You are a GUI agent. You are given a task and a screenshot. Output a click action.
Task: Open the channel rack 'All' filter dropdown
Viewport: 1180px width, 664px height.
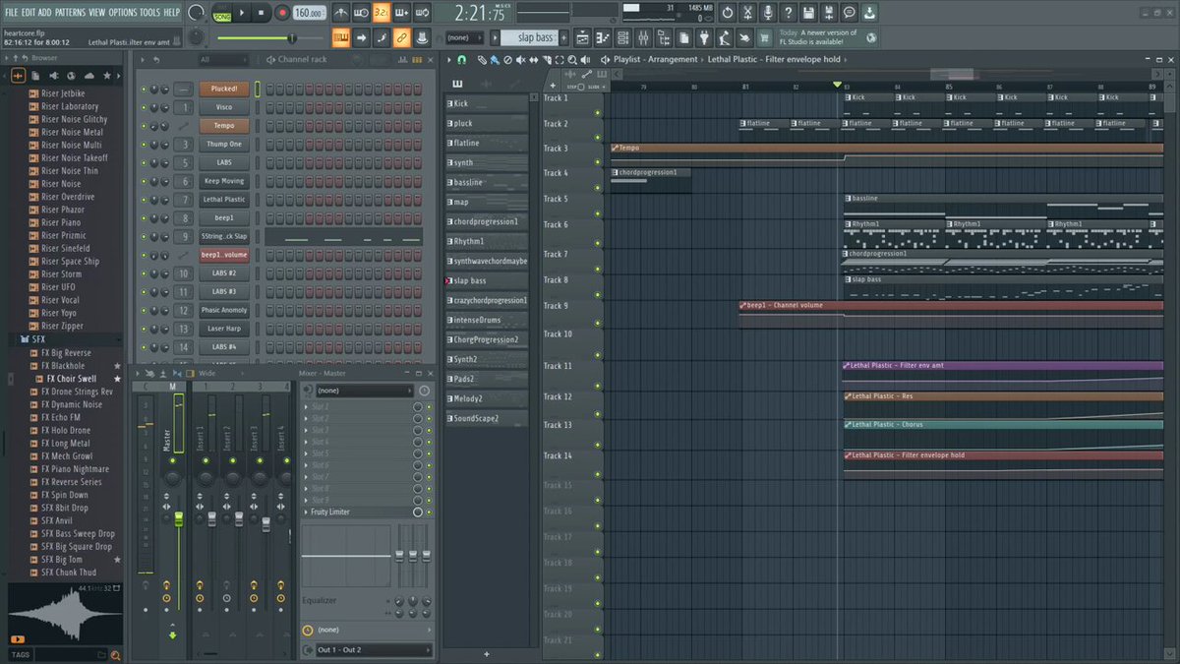coord(224,60)
